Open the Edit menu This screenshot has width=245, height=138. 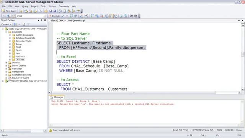[10, 7]
